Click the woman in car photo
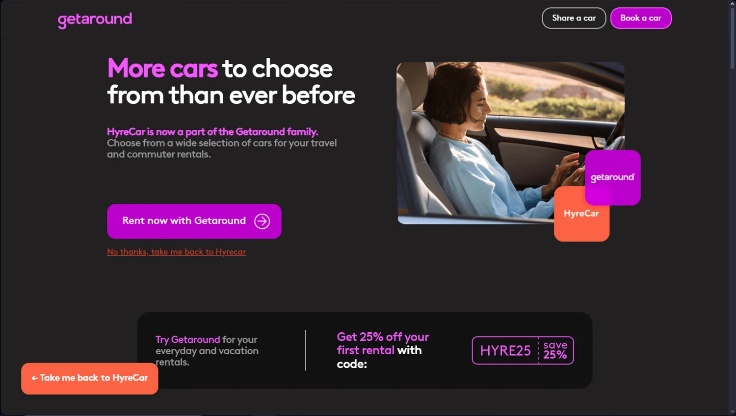The image size is (736, 416). tap(510, 143)
